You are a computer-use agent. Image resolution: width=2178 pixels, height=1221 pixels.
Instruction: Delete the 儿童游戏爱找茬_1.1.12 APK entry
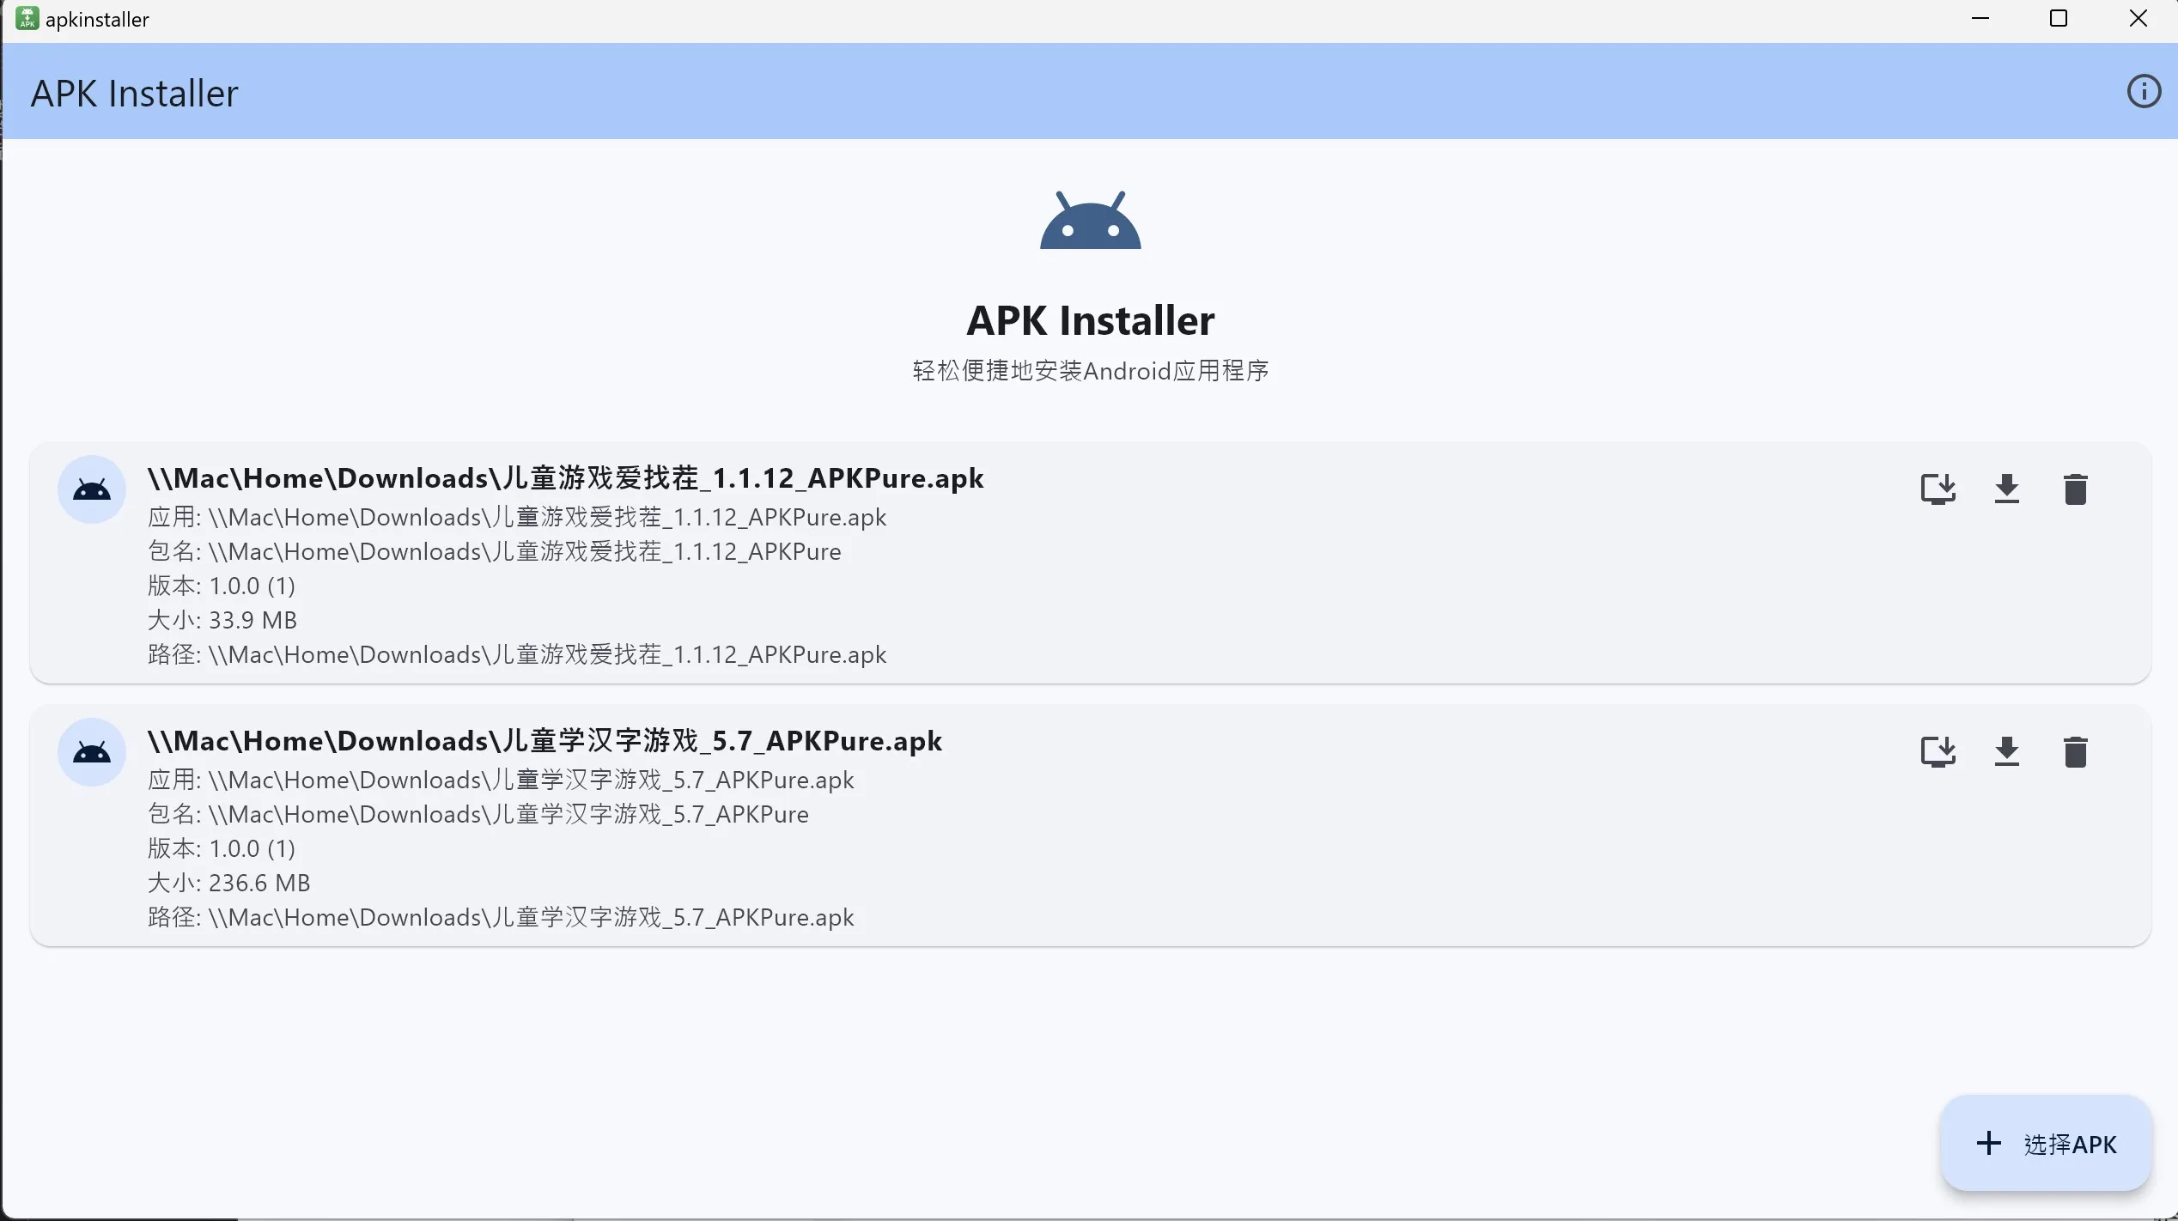tap(2075, 489)
